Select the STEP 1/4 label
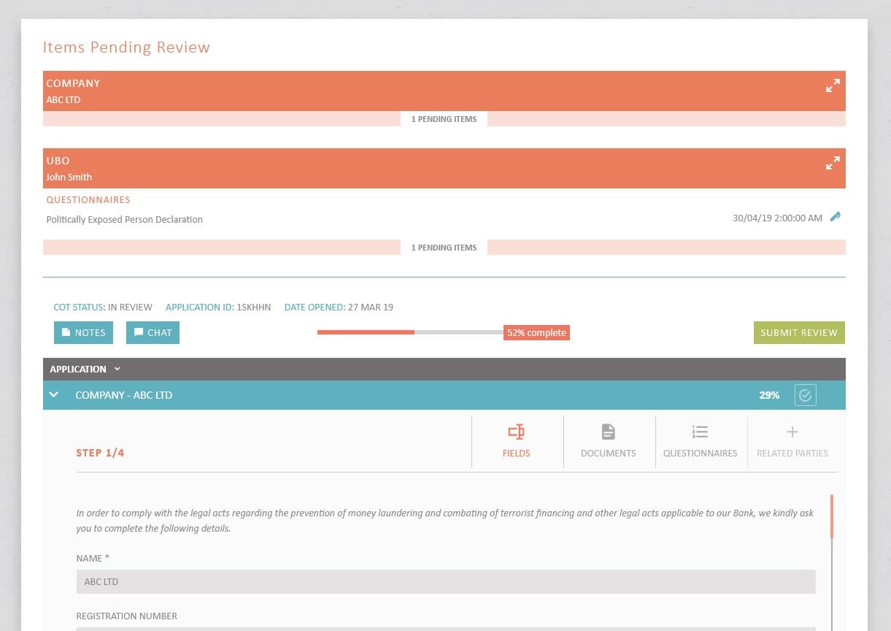Image resolution: width=891 pixels, height=631 pixels. (100, 453)
